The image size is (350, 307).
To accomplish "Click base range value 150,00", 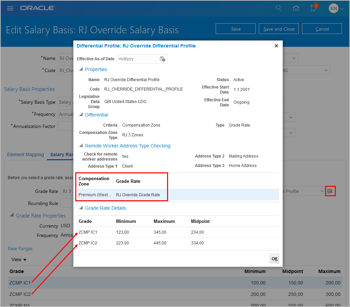I will [295, 283].
